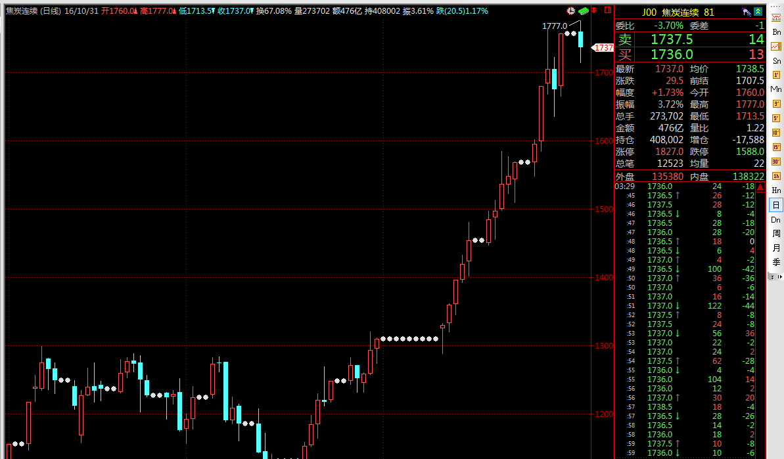The width and height of the screenshot is (784, 459).
Task: Select the Sn seconds period in the sidebar
Action: pyautogui.click(x=777, y=61)
